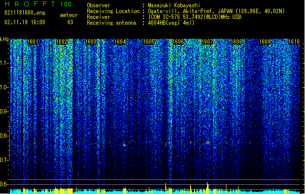Click the 0.6 kHz axis label
Image resolution: width=305 pixels, height=194 pixels.
coord(4,184)
